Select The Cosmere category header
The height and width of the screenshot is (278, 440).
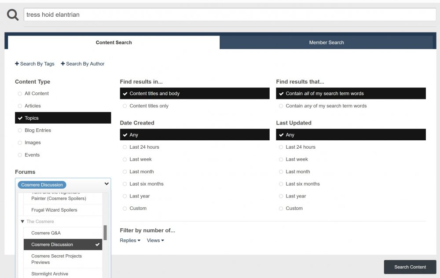40,221
